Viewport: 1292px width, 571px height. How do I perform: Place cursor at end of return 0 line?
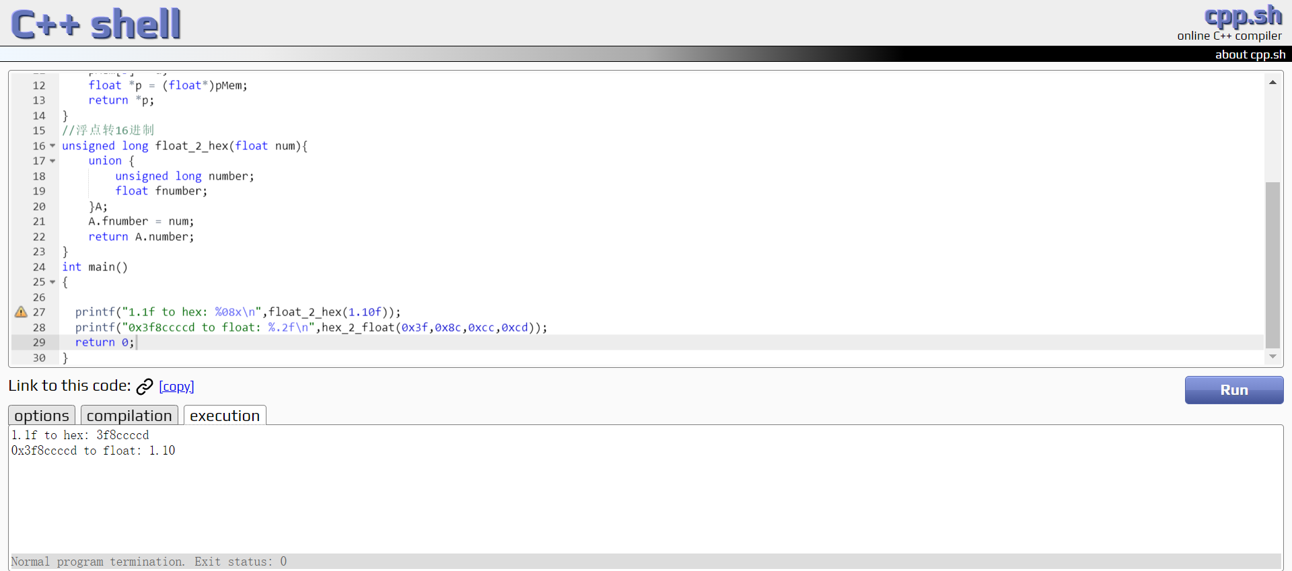(x=136, y=342)
